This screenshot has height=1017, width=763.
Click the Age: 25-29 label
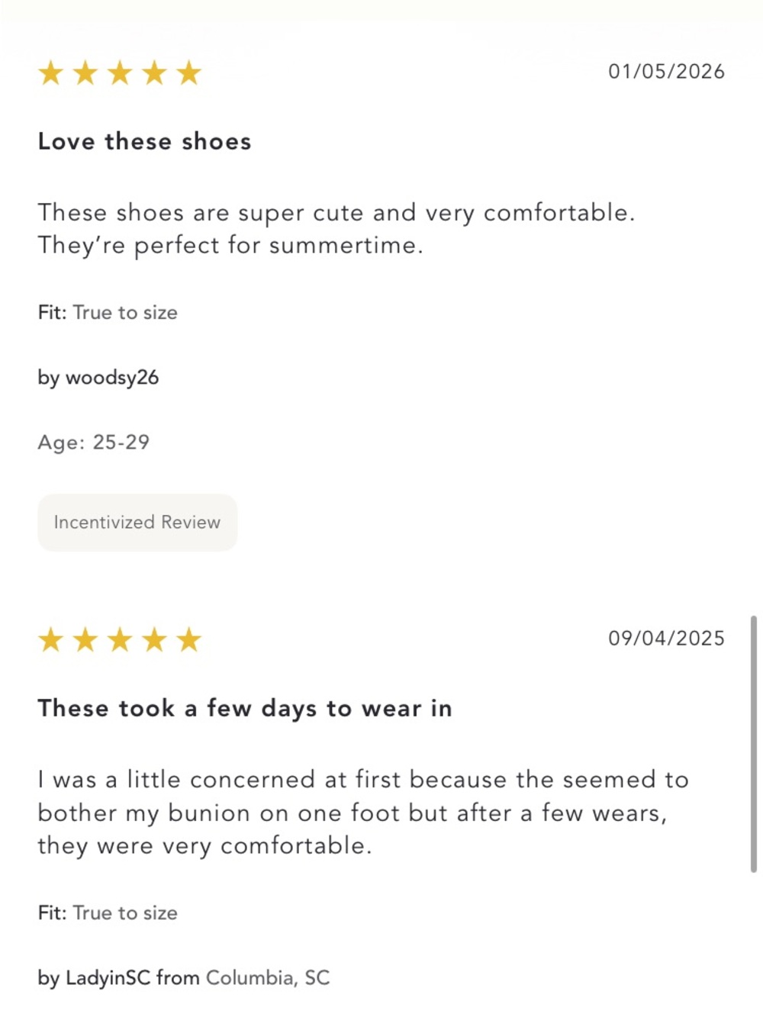[x=94, y=443]
